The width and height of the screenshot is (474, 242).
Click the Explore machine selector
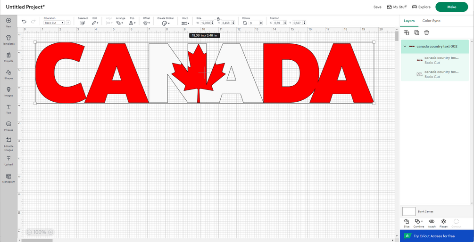(x=421, y=7)
